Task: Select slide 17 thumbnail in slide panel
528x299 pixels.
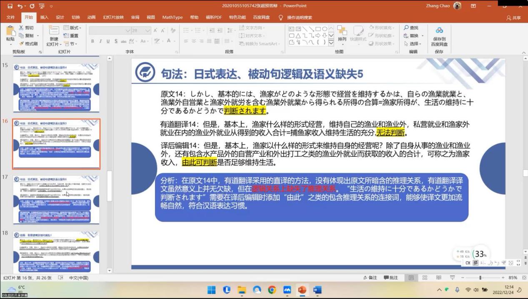Action: point(56,199)
